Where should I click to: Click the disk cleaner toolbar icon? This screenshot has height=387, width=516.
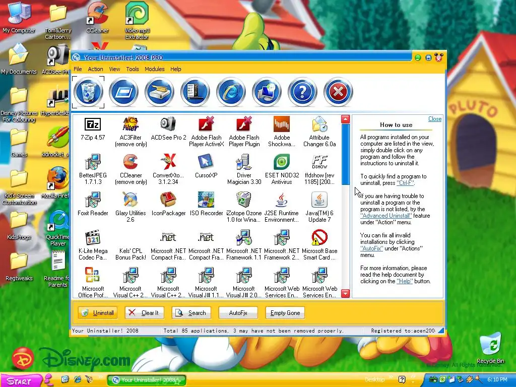point(159,92)
